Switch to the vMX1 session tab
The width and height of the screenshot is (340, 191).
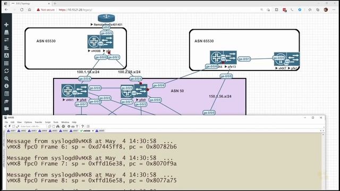coord(12,131)
